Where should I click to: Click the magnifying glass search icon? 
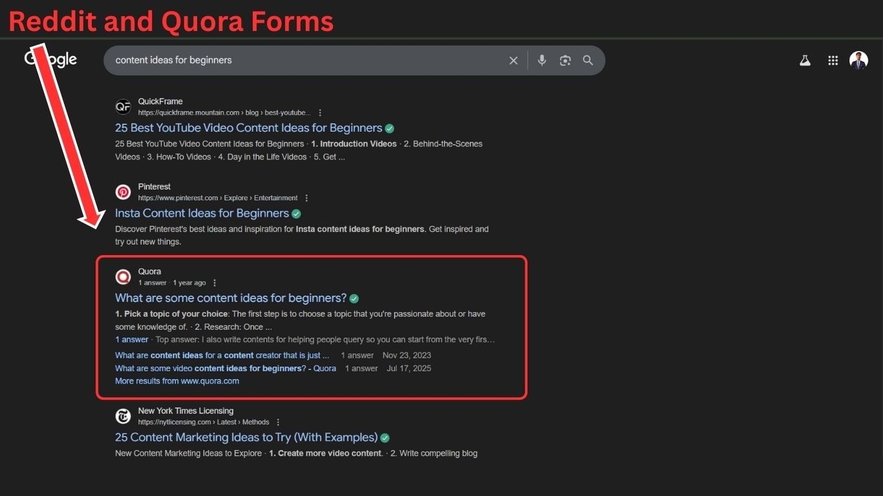588,60
